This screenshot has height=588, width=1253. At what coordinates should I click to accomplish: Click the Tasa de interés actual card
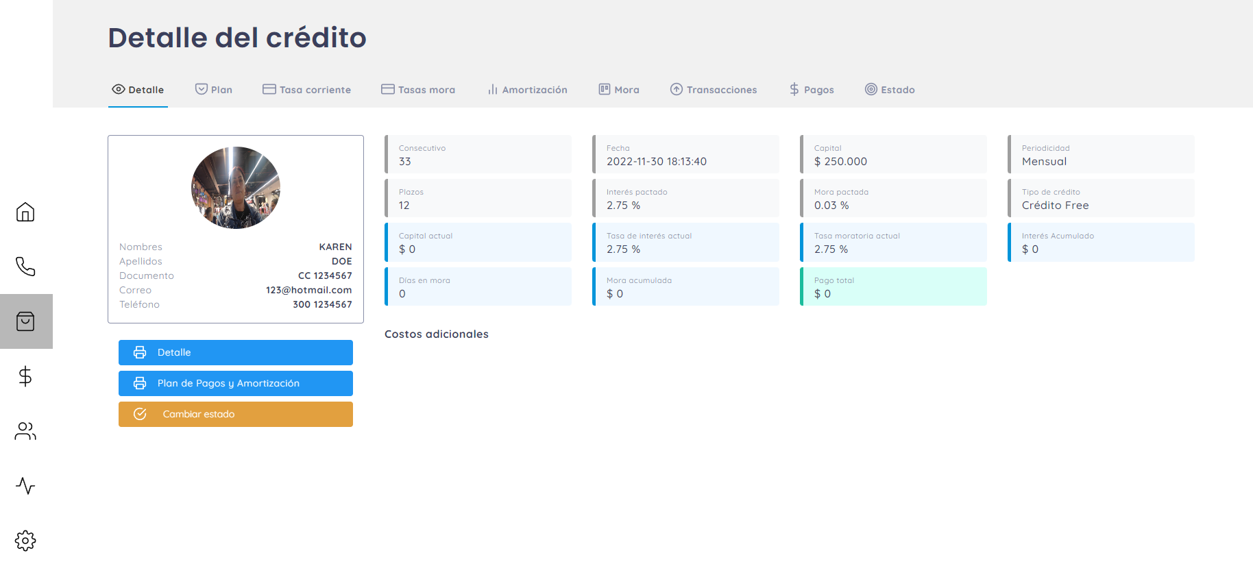pyautogui.click(x=685, y=242)
